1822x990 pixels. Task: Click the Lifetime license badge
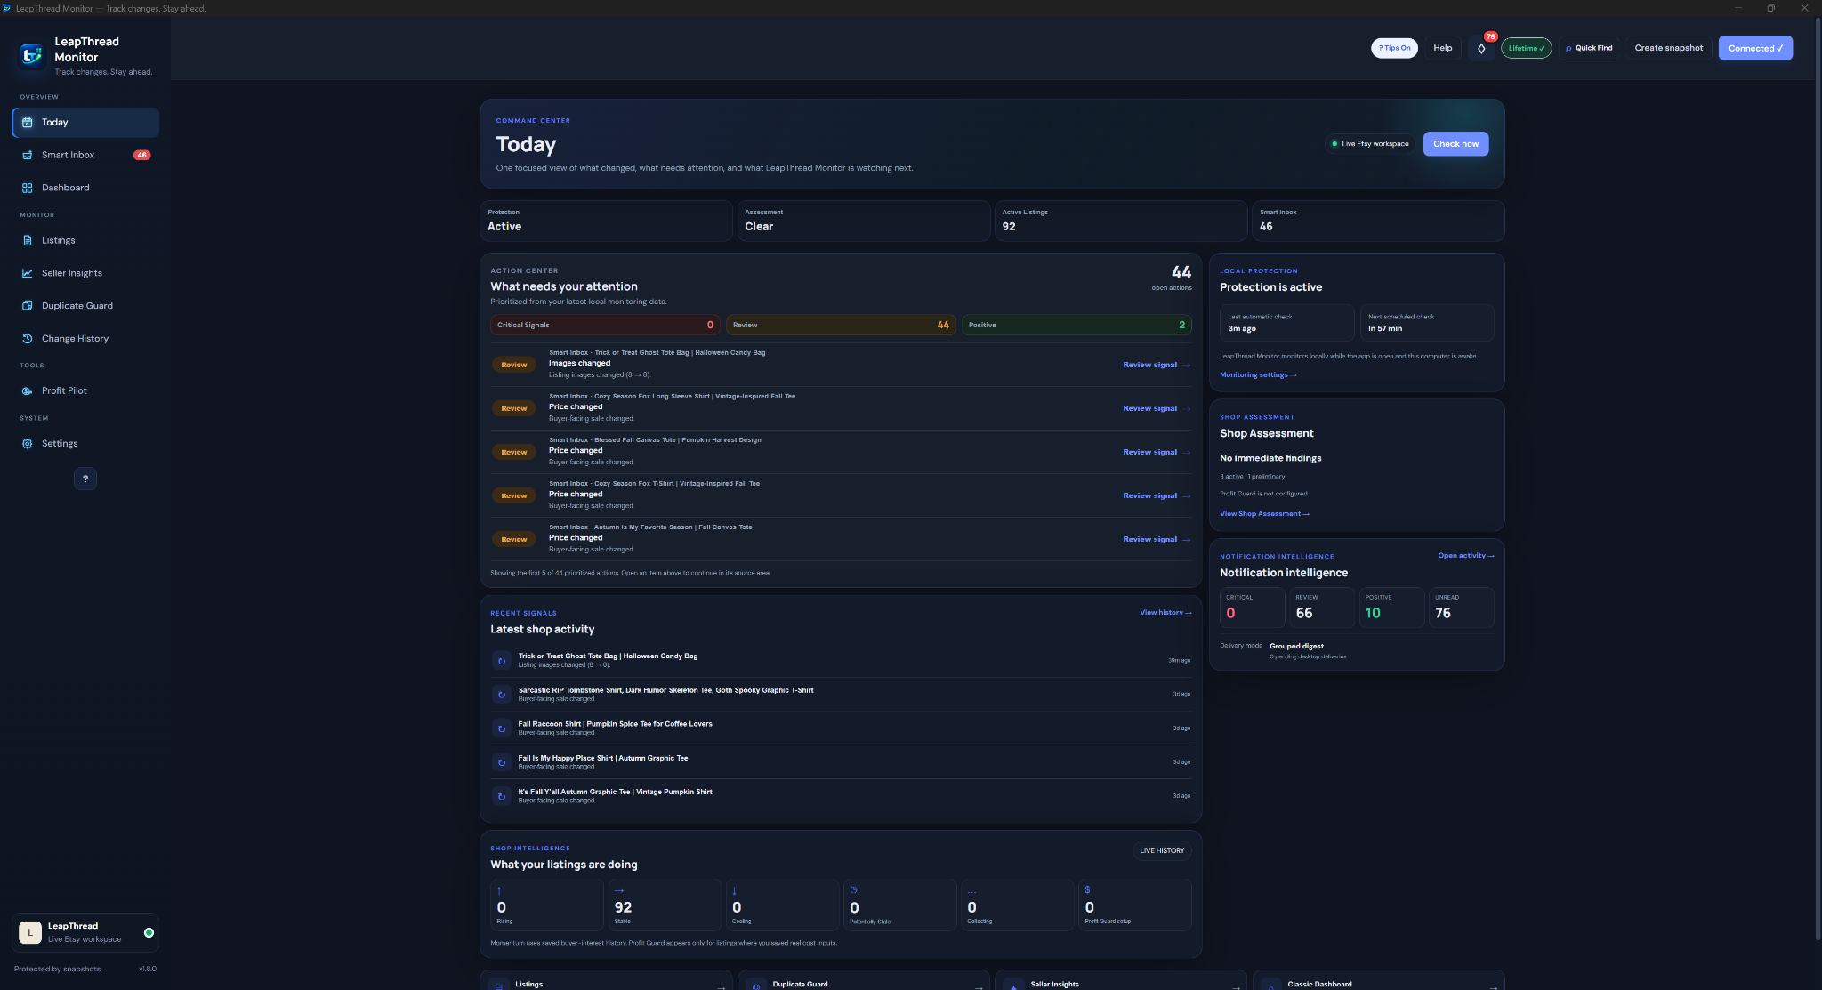(x=1527, y=48)
